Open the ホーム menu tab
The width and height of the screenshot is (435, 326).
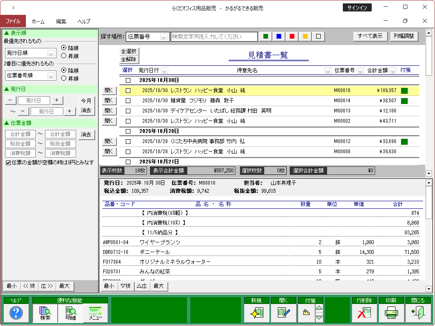[38, 21]
